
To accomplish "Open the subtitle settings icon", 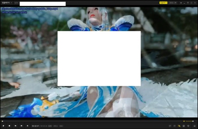I will (170, 126).
